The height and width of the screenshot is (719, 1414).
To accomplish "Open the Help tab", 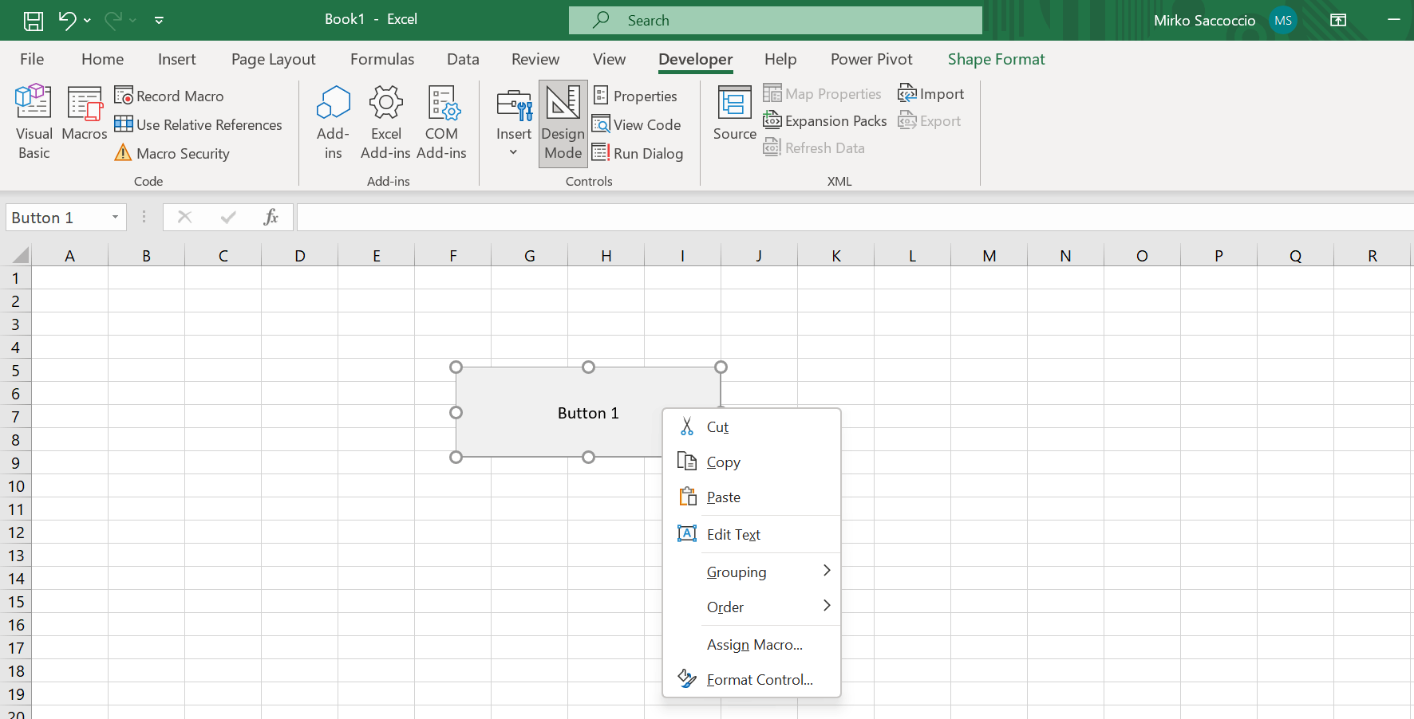I will coord(780,59).
